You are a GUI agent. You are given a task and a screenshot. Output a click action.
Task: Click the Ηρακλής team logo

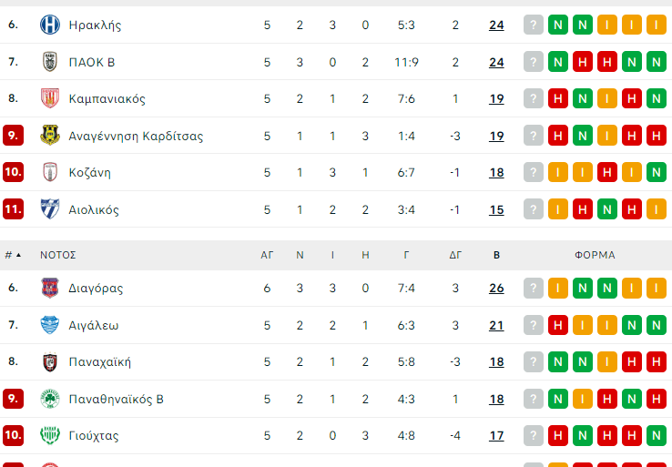coord(49,25)
